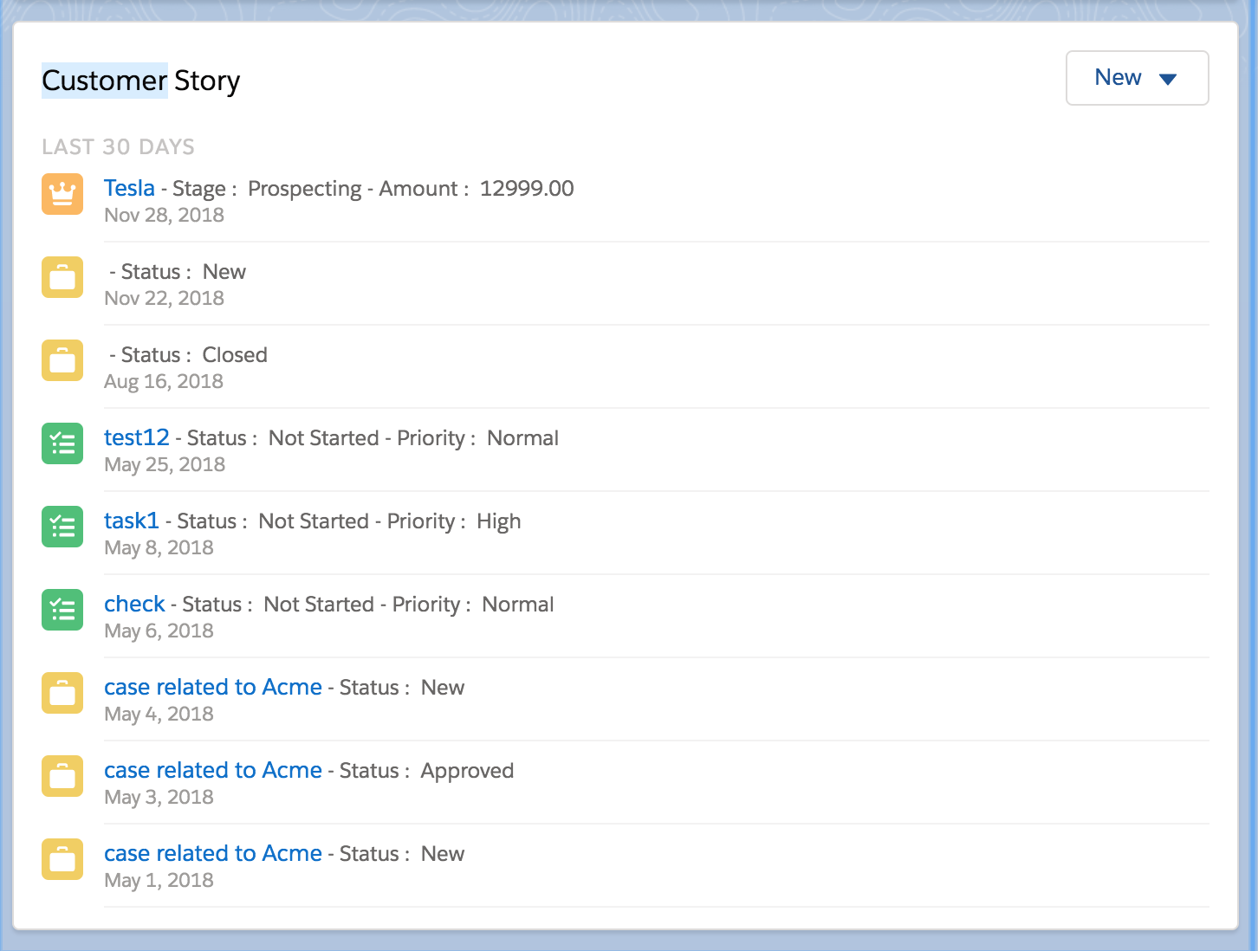Open the Tesla opportunity link

(x=129, y=188)
